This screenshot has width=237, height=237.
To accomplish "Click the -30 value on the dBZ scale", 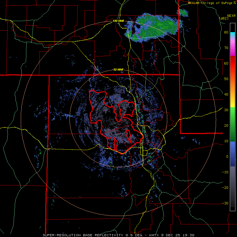I will (x=225, y=203).
